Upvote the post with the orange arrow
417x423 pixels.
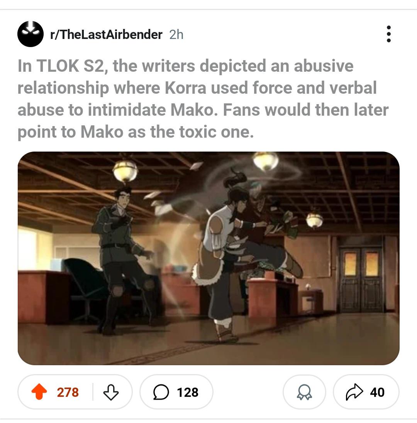coord(39,392)
